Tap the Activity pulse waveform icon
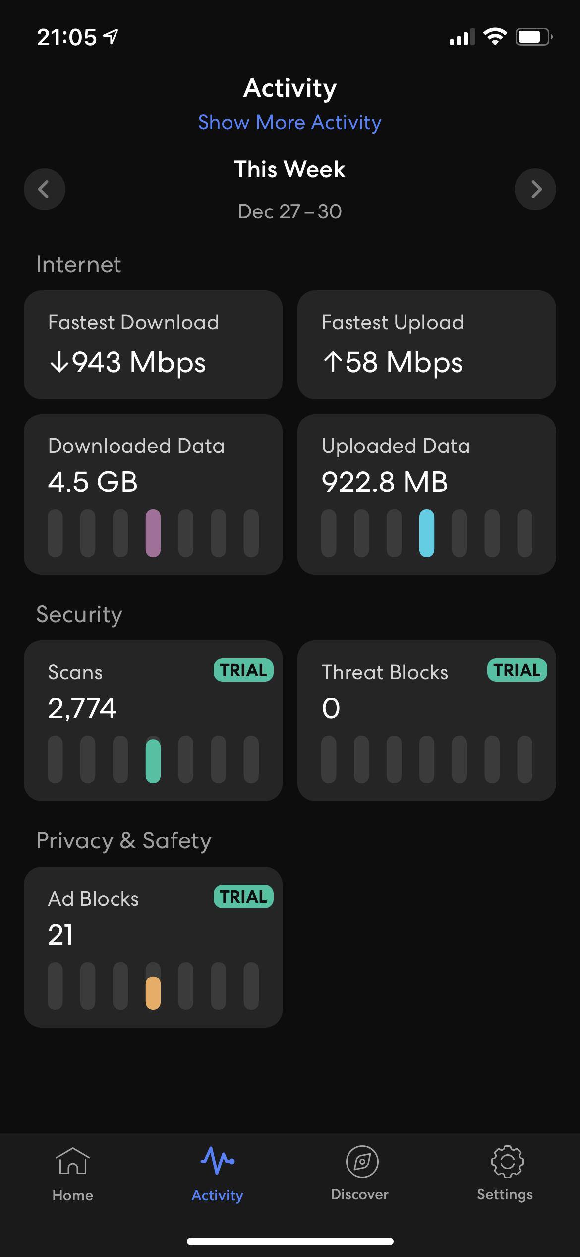 point(217,1161)
